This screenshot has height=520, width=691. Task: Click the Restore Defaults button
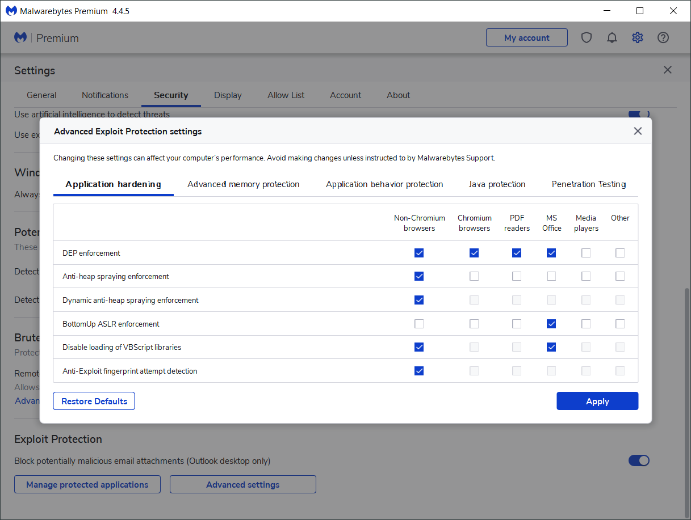click(94, 401)
